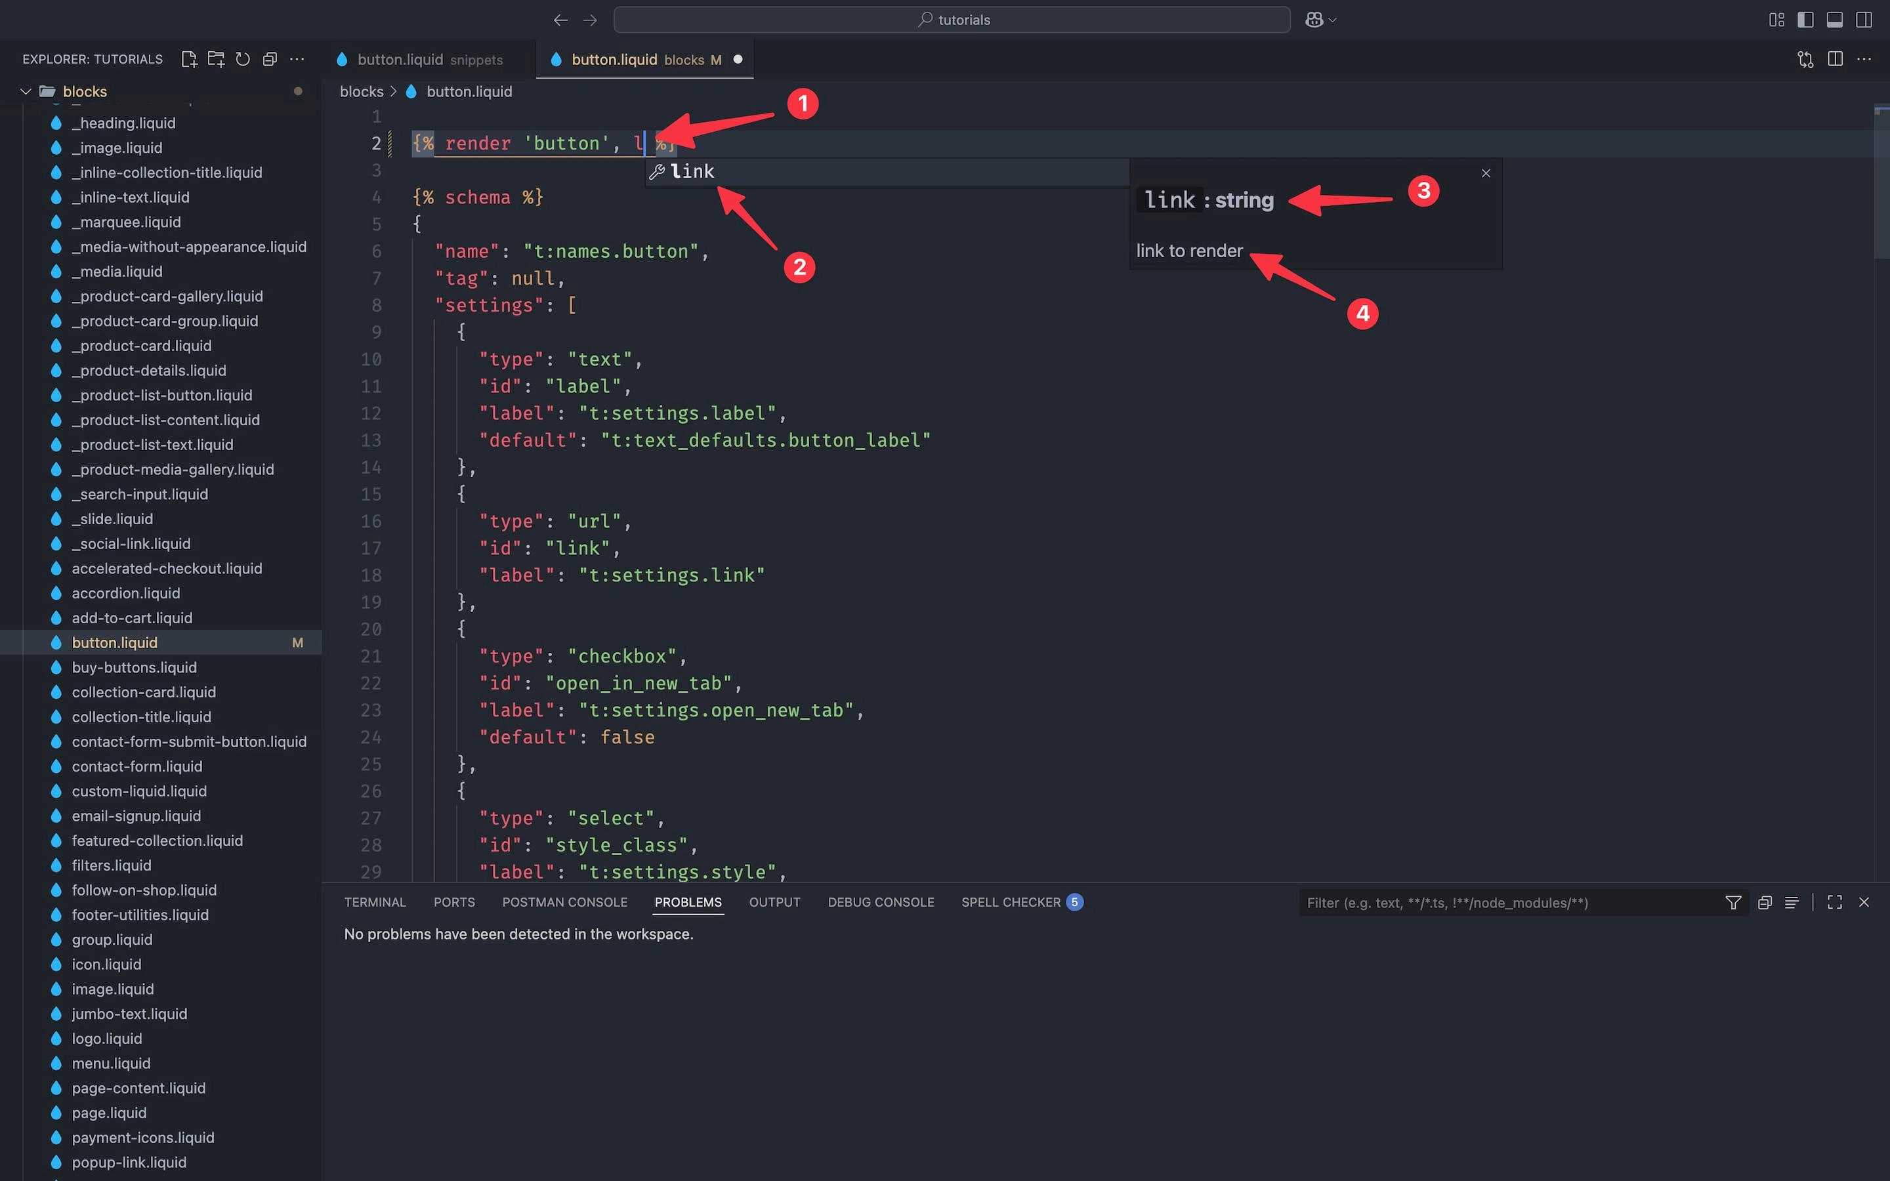Screen dimensions: 1890x1181
Task: Toggle bottom panel visibility
Action: tap(1835, 20)
